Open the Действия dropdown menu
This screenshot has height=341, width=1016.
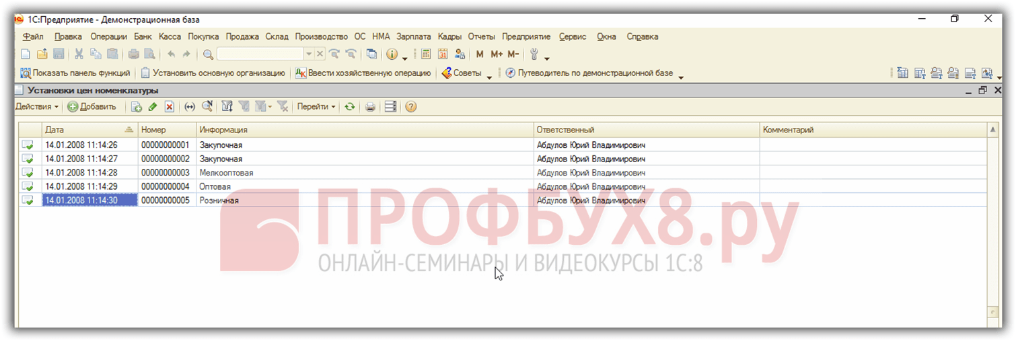(x=37, y=107)
